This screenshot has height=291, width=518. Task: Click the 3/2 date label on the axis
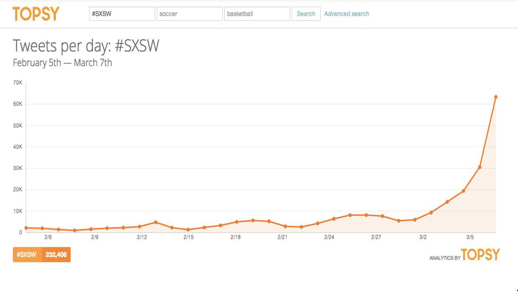click(x=423, y=237)
